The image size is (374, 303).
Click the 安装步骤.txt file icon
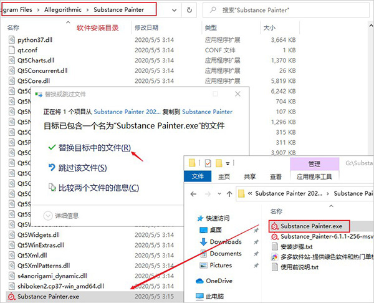coord(275,246)
